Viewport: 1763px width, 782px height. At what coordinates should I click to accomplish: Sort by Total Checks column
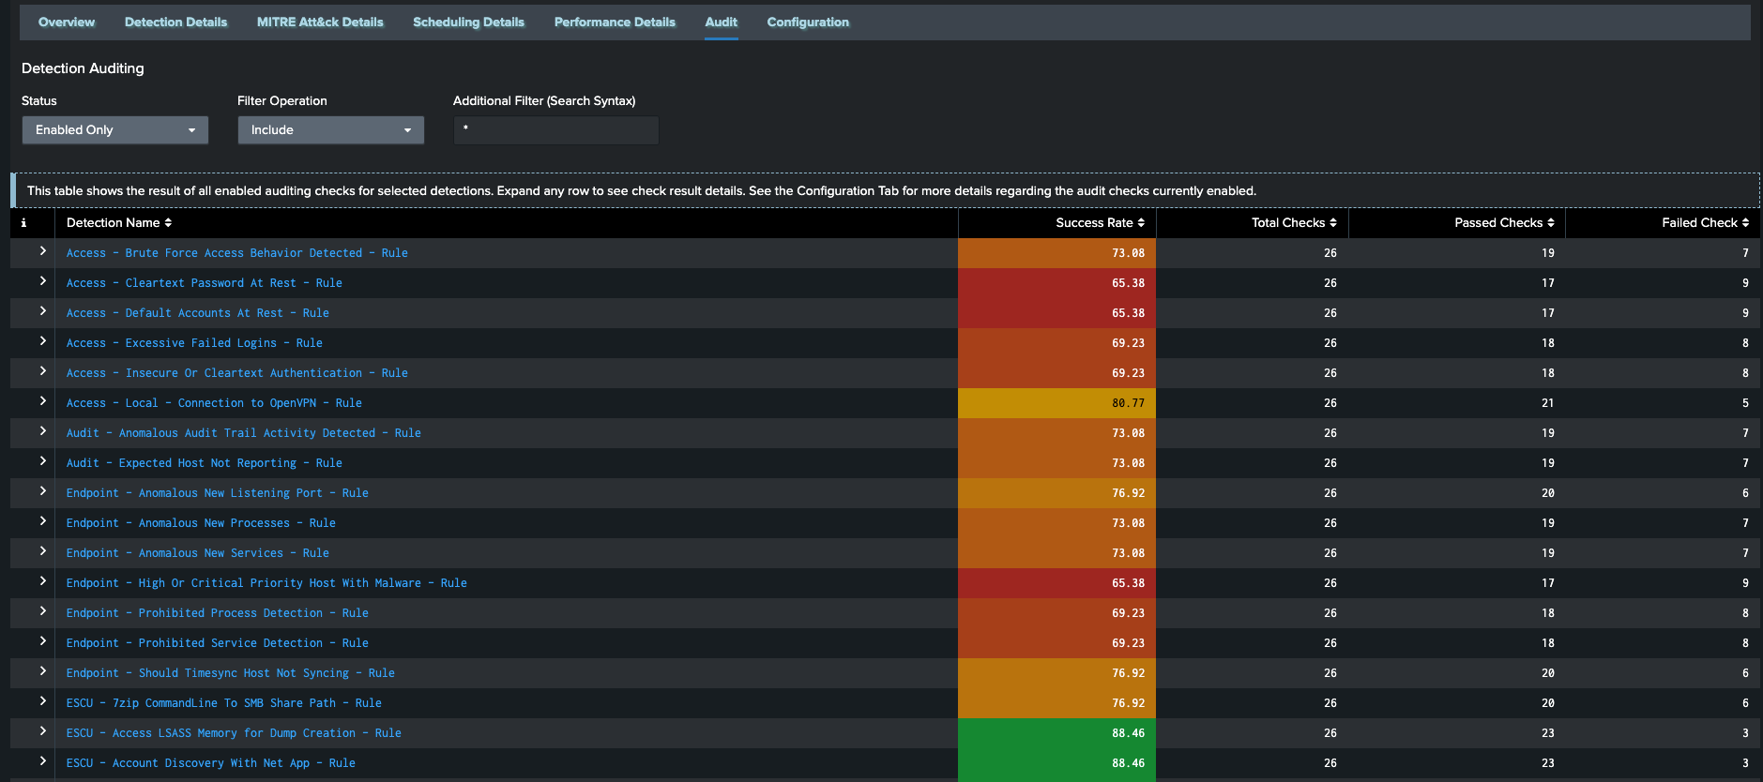click(1294, 223)
